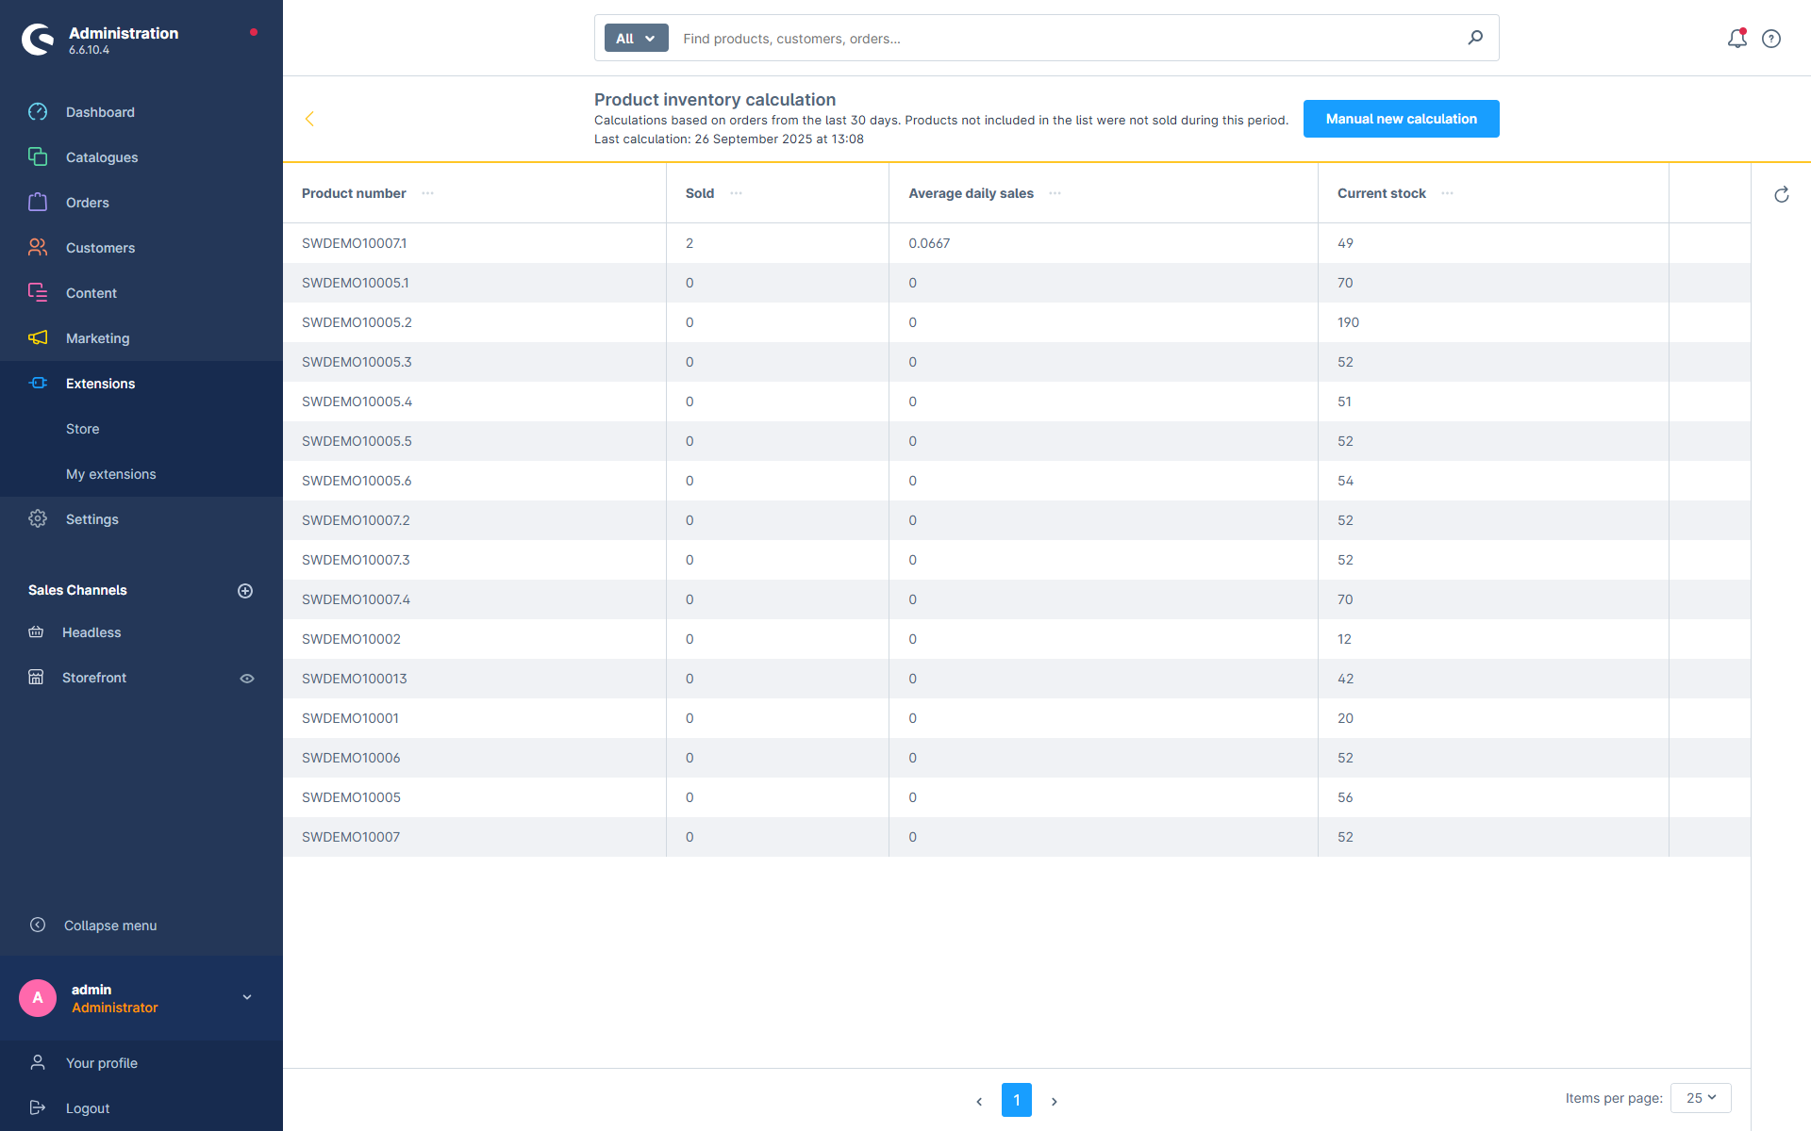The height and width of the screenshot is (1131, 1811).
Task: Click stock value 12
Action: tap(1344, 639)
